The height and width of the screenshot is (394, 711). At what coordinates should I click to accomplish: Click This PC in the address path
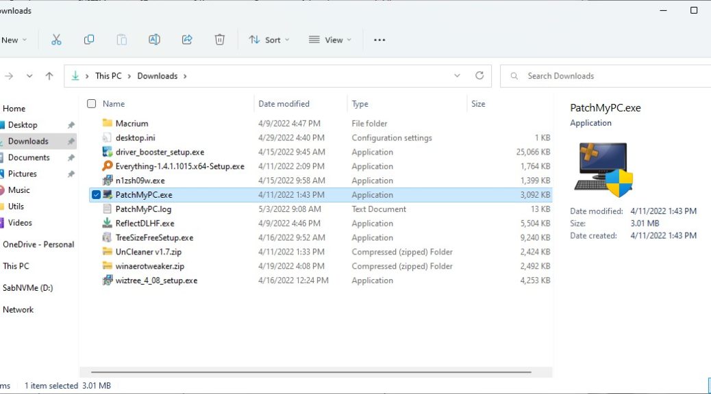pos(108,76)
